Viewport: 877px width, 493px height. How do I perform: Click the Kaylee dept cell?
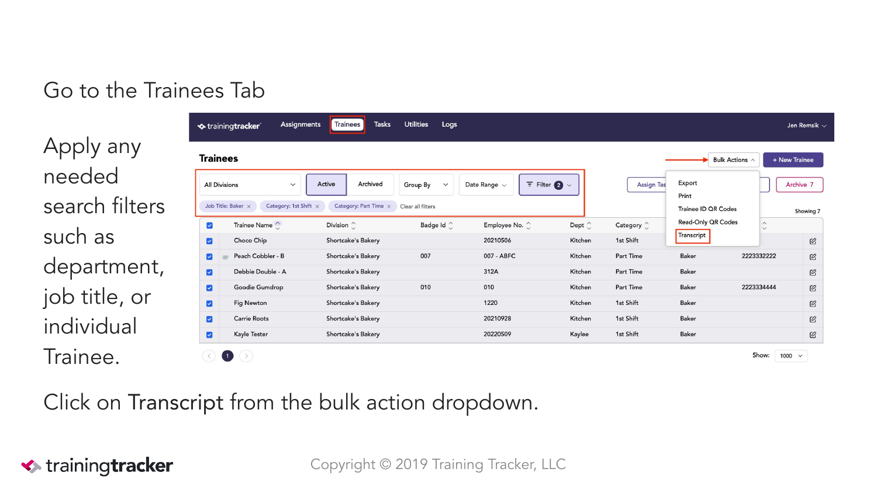[x=579, y=335]
